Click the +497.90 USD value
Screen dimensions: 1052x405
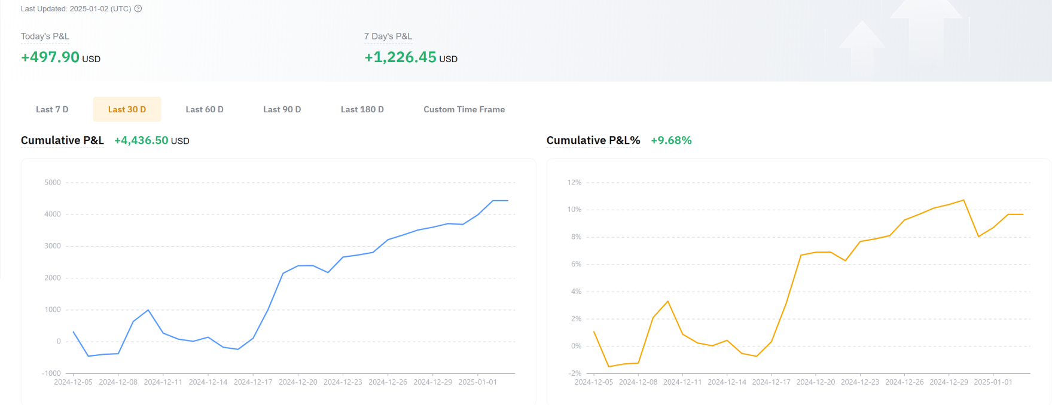point(60,57)
